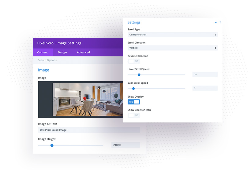Open the Scroll Type dropdown
The height and width of the screenshot is (171, 251).
click(x=172, y=35)
